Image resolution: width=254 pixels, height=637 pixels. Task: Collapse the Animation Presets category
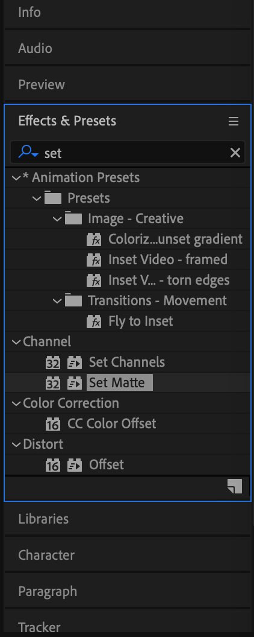coord(16,178)
